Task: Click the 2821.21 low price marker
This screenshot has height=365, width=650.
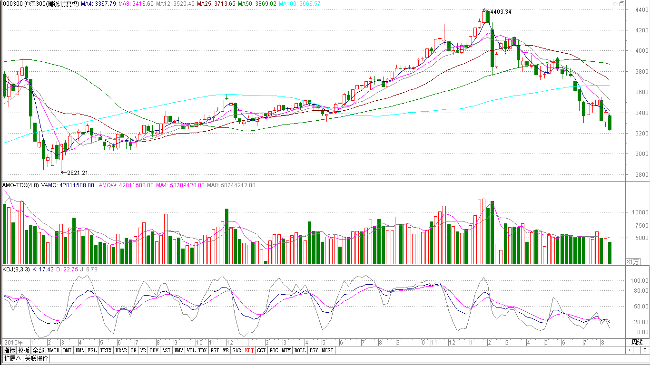Action: coord(78,173)
